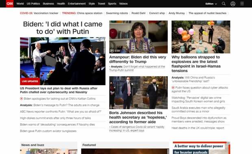Click the balloons photo thumbnail

[201, 37]
